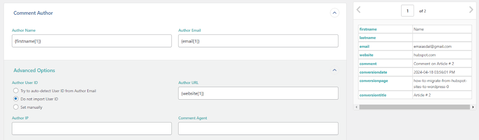Viewport: 479px width, 140px height.
Task: Click left arrow of horizontal scrollbar
Action: 356,107
